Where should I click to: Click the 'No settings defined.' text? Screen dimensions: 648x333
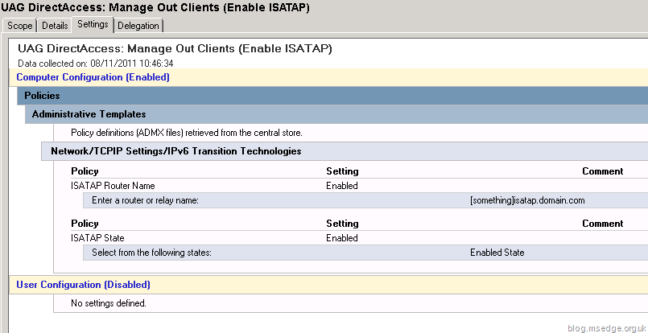pyautogui.click(x=109, y=303)
